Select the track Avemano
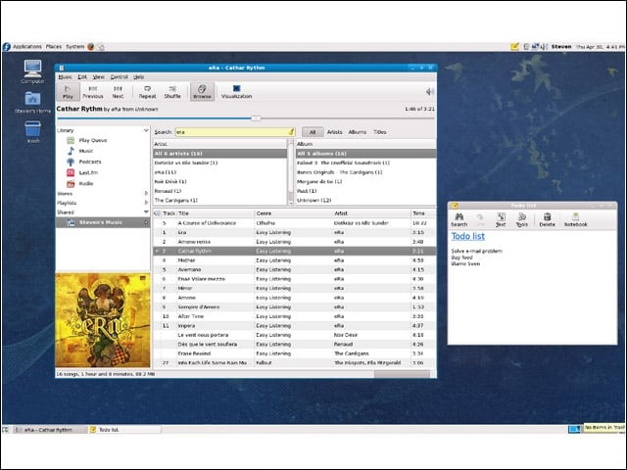The image size is (627, 470). click(294, 270)
